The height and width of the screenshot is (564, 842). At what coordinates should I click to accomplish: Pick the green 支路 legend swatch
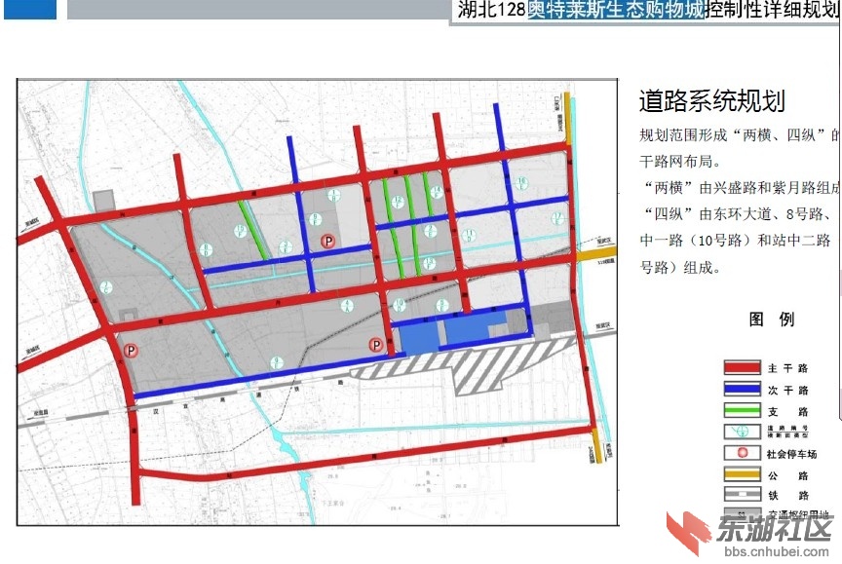point(743,410)
